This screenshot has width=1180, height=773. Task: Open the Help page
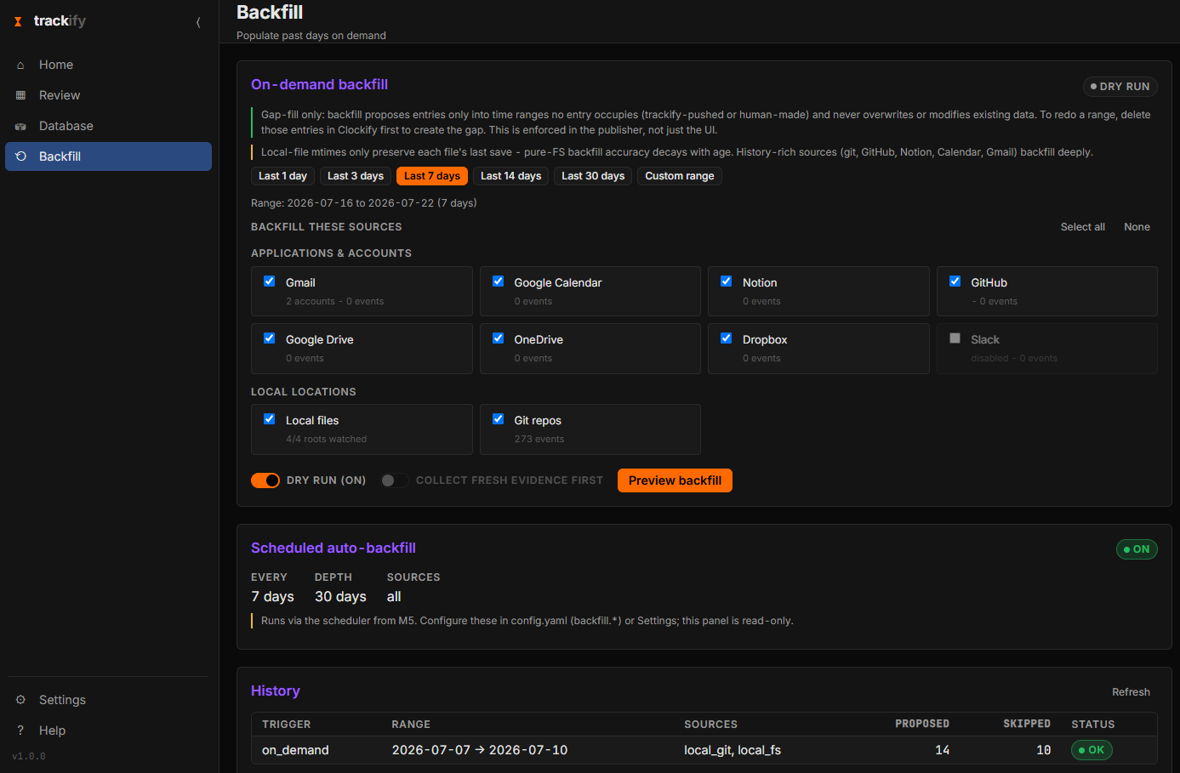[108, 730]
